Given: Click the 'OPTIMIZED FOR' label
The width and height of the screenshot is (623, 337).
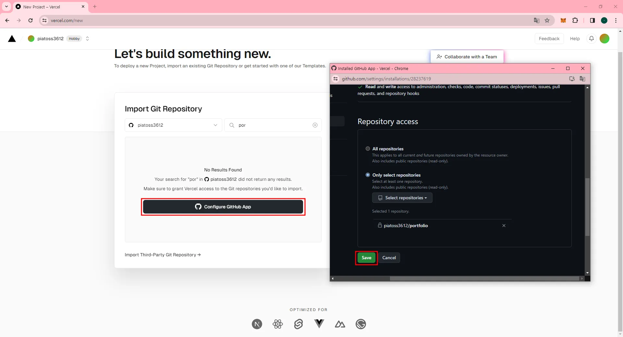Looking at the screenshot, I should point(309,310).
